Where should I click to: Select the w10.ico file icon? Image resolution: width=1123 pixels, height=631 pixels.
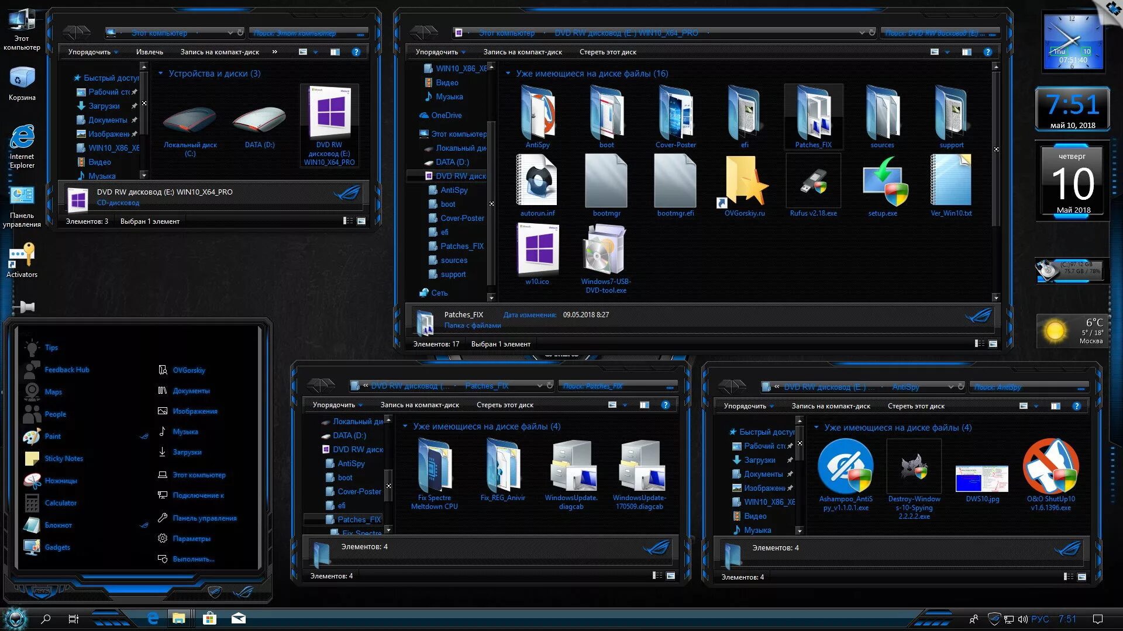[538, 254]
